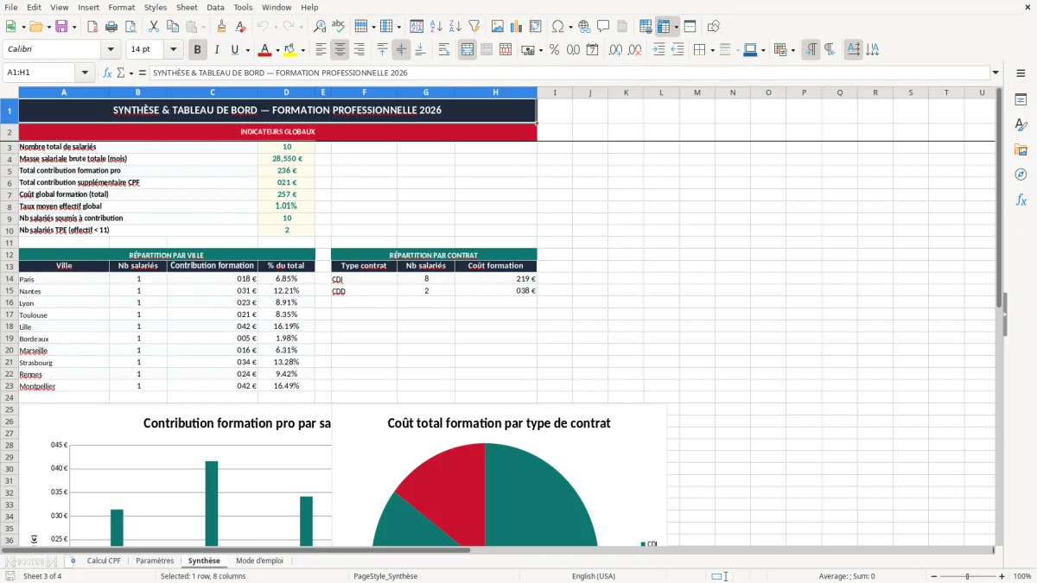Screen dimensions: 1037x583
Task: Toggle Center Horizontally alignment
Action: (340, 50)
